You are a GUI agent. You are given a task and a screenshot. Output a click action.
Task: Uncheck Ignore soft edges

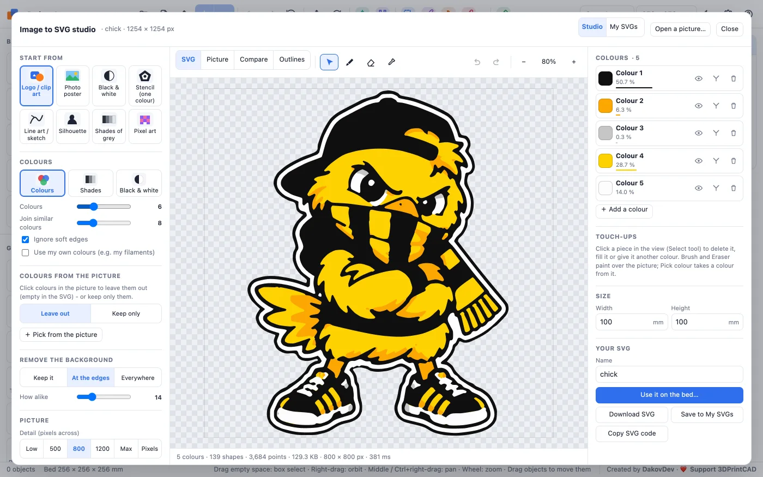(x=25, y=239)
